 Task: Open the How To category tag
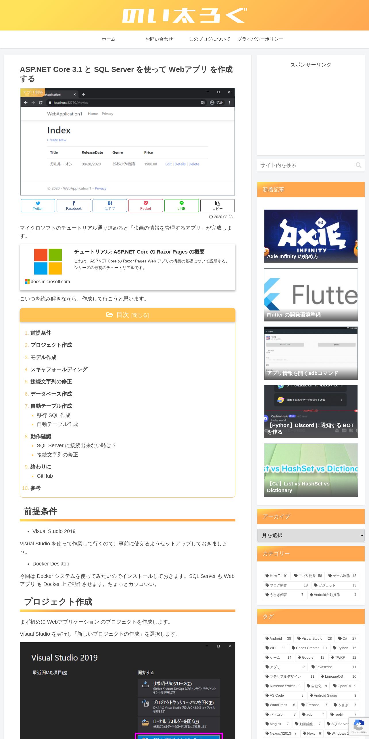(x=276, y=576)
